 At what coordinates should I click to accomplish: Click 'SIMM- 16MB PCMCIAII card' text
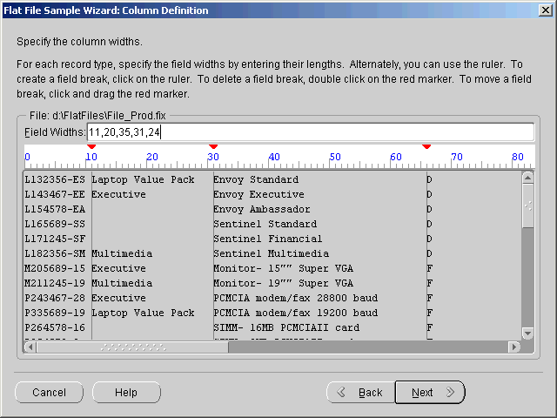(x=286, y=327)
